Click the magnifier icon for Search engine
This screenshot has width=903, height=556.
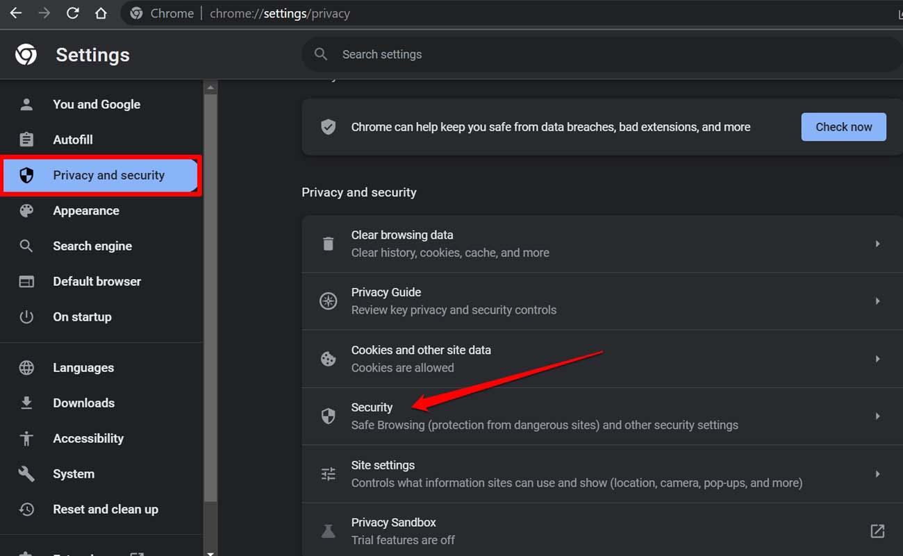click(x=26, y=246)
